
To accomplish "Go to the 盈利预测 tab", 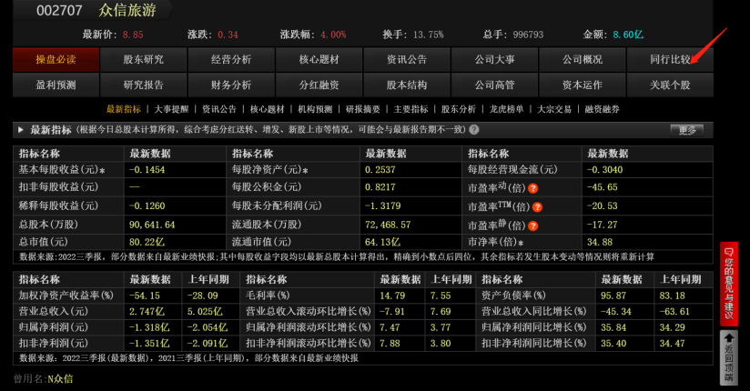I will pos(56,85).
